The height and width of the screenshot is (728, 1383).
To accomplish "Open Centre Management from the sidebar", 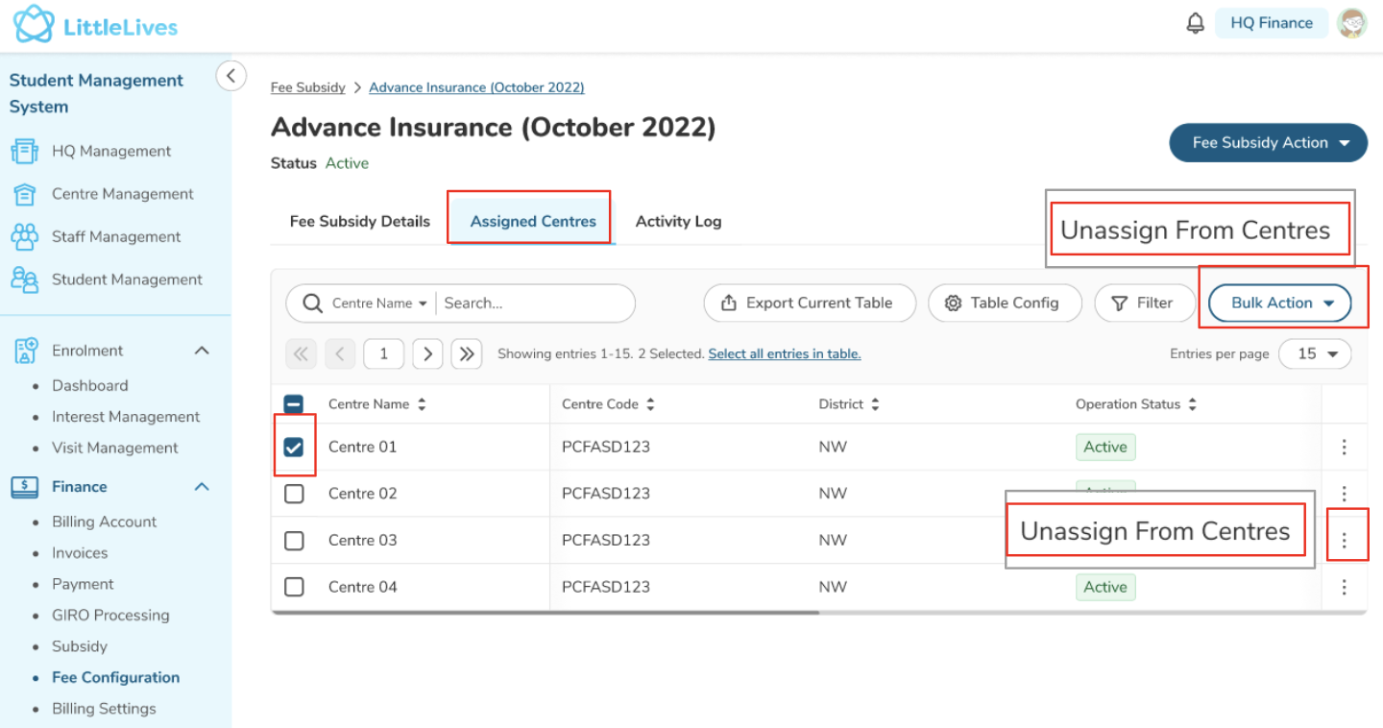I will pos(122,194).
